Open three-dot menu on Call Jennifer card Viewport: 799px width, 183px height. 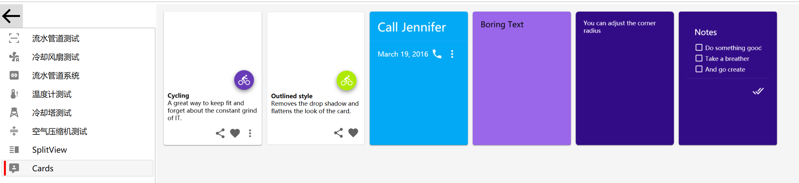(x=452, y=54)
